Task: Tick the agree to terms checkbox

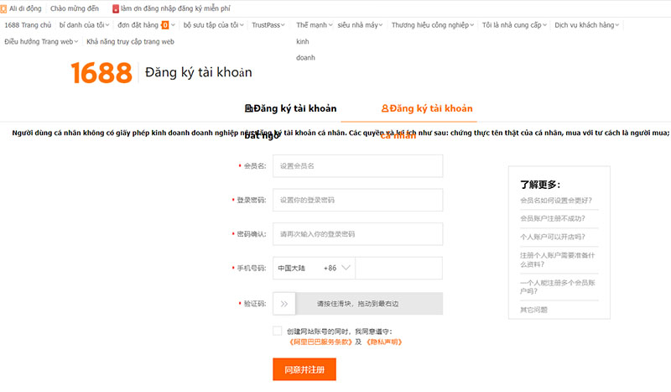Action: [x=278, y=331]
